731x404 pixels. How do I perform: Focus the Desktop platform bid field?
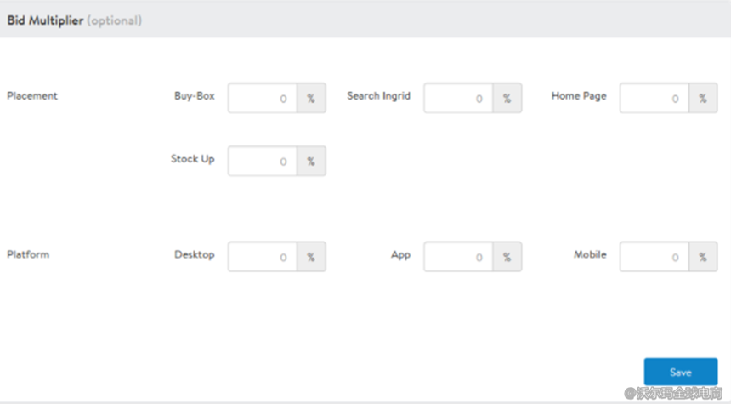pos(263,257)
